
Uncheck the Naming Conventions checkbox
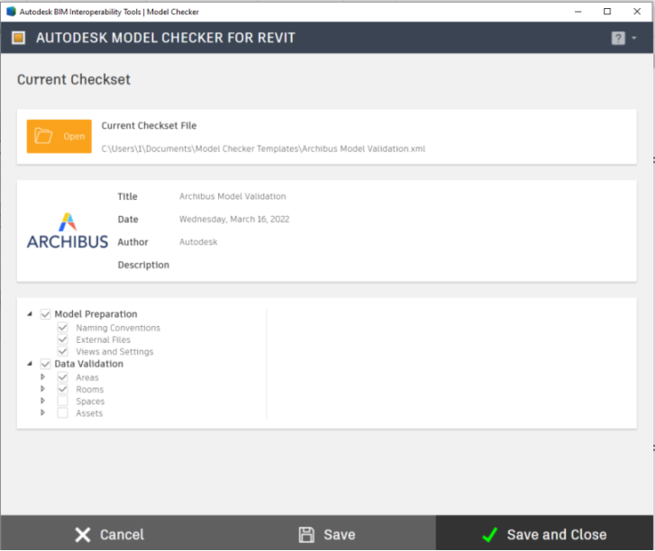click(x=63, y=328)
